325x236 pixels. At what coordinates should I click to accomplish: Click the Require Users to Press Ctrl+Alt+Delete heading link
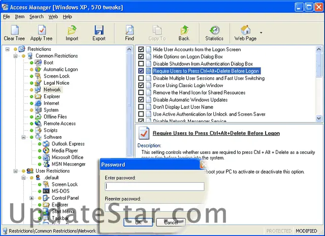pyautogui.click(x=216, y=133)
